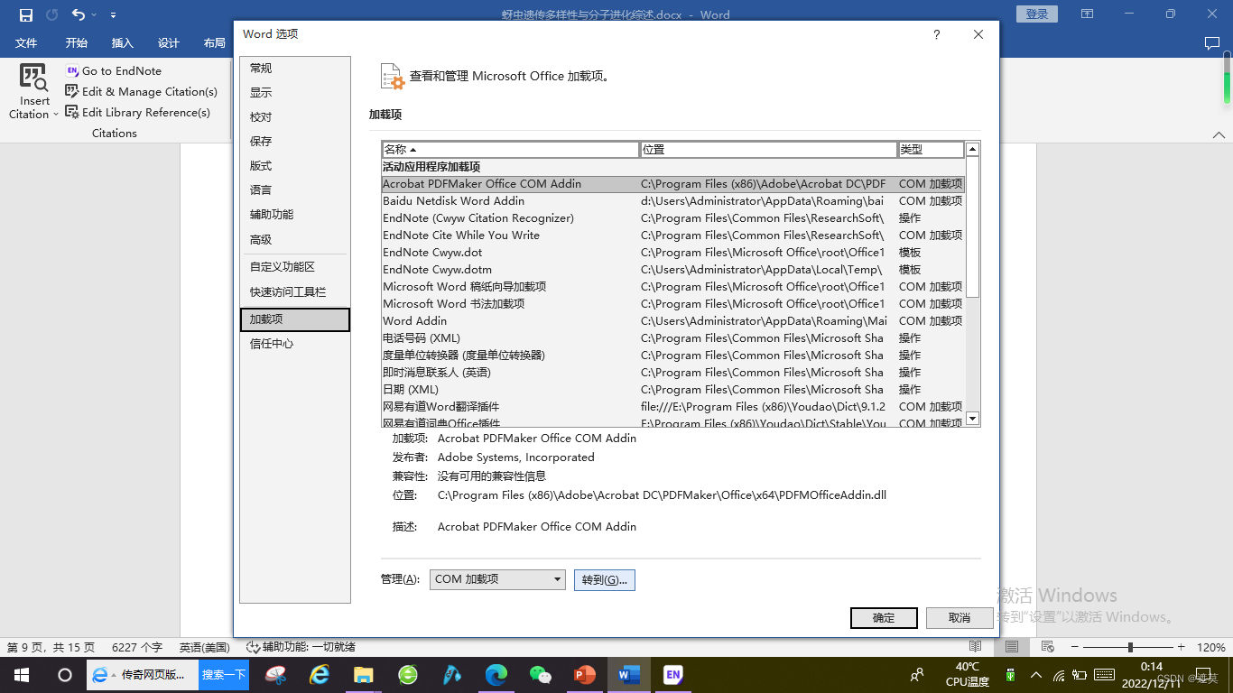
Task: Click 搜索一下 button on taskbar
Action: click(x=224, y=675)
